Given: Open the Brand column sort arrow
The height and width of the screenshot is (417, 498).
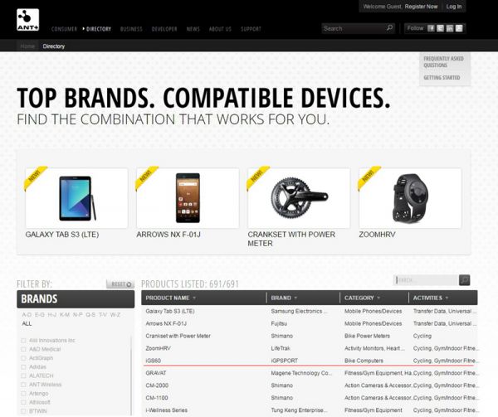Looking at the screenshot, I should (x=295, y=298).
